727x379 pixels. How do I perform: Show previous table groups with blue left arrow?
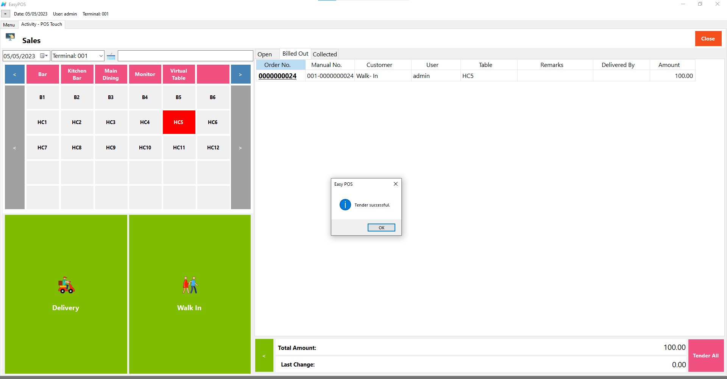[15, 75]
